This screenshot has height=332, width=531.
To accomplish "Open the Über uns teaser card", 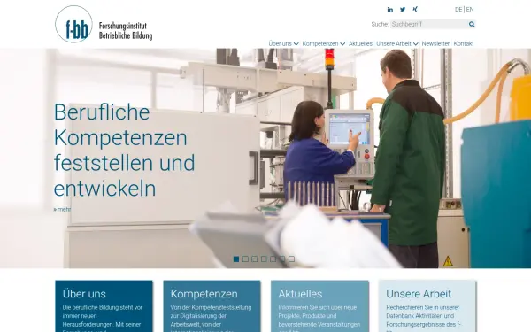I will pyautogui.click(x=104, y=306).
